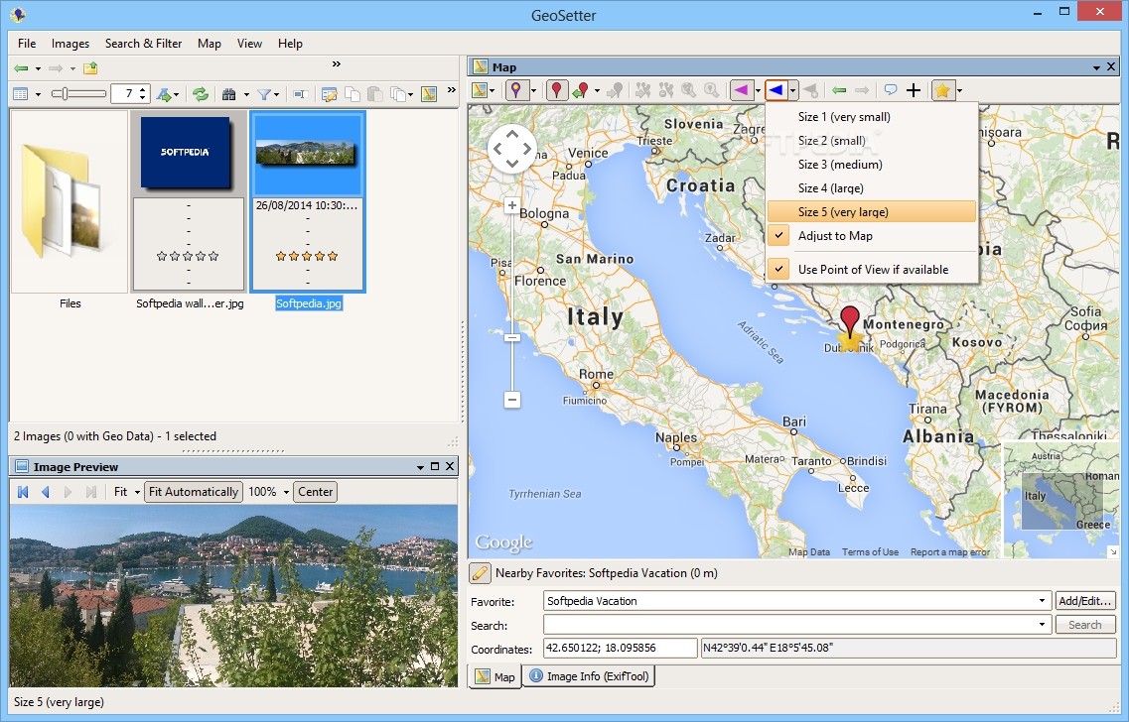Click the red marker pin near Dubrovnik

(x=850, y=320)
